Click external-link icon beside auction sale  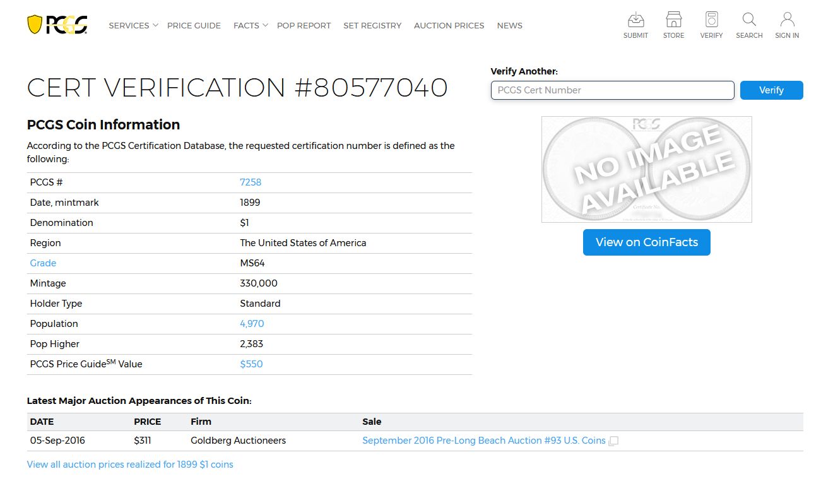tap(613, 441)
